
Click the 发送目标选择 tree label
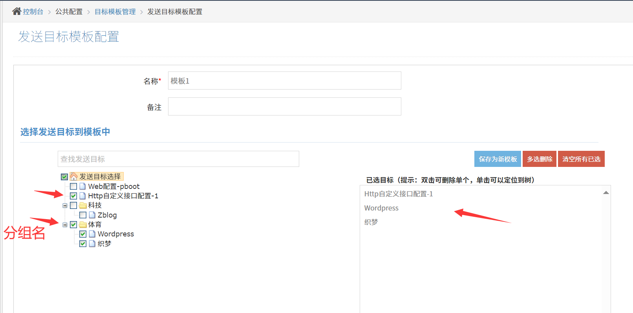coord(100,176)
